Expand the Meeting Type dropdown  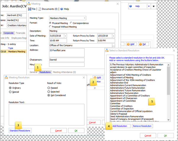(x=84, y=18)
